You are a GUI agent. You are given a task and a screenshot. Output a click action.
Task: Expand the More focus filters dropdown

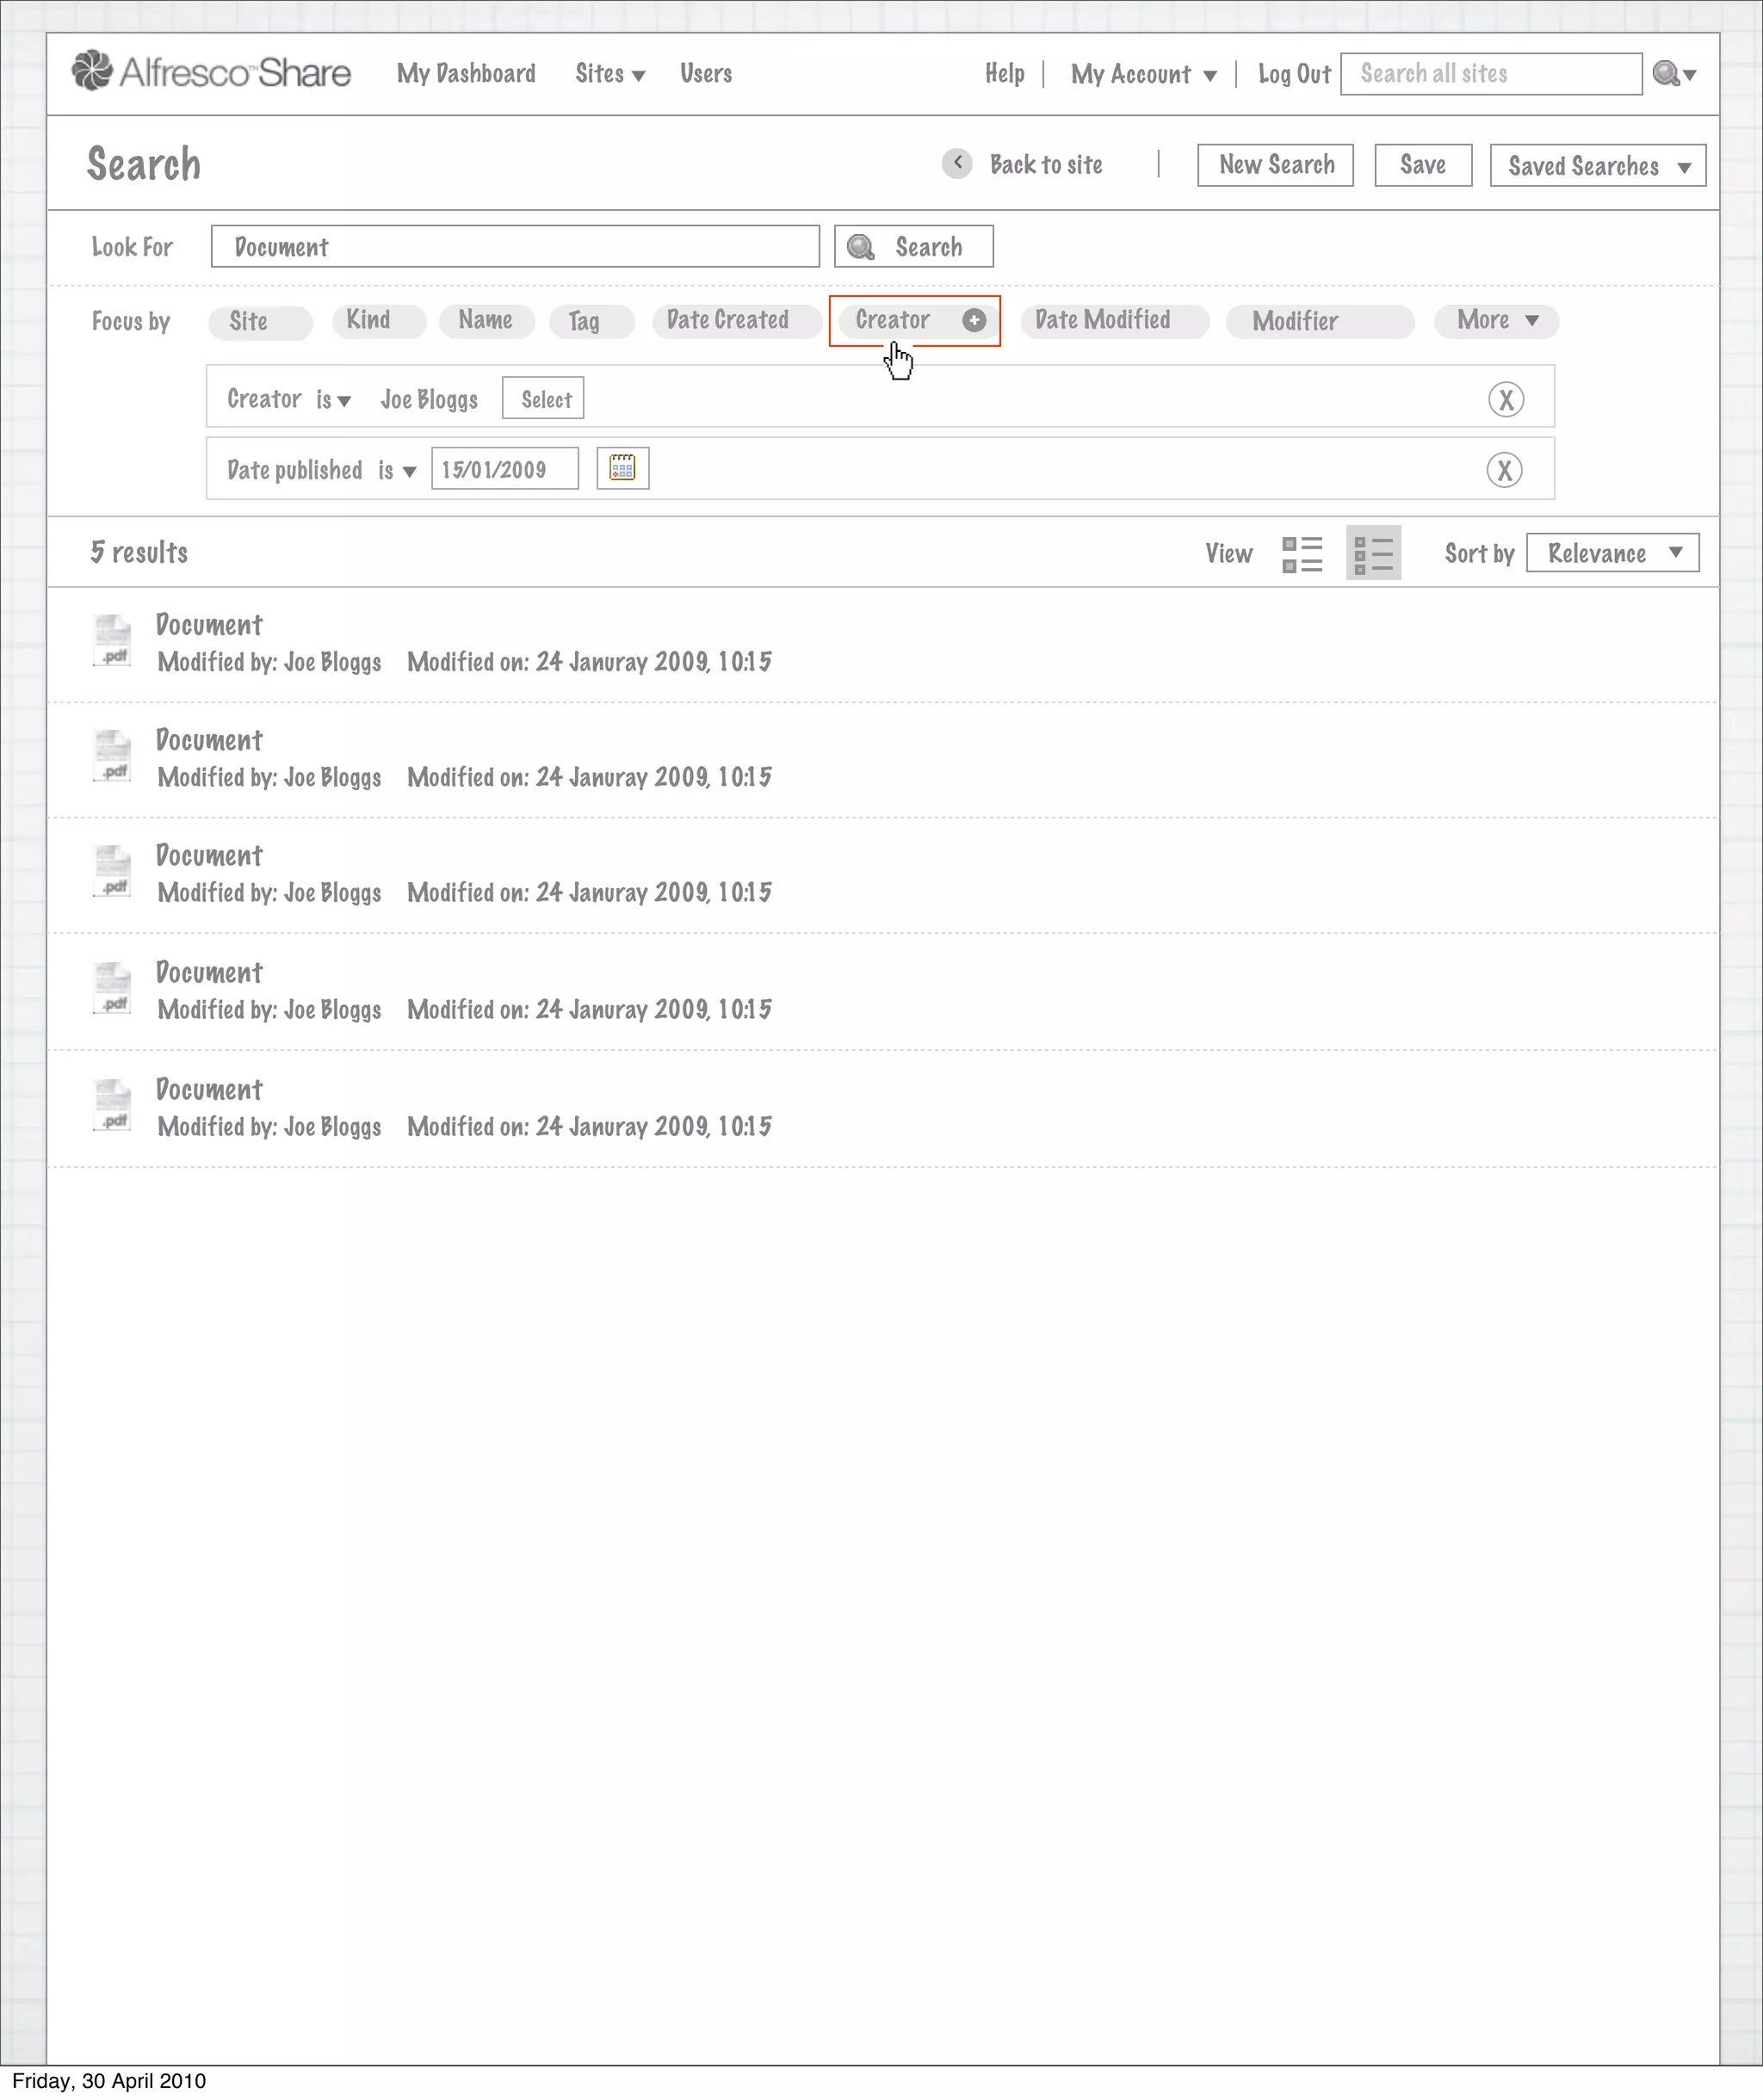(x=1496, y=320)
